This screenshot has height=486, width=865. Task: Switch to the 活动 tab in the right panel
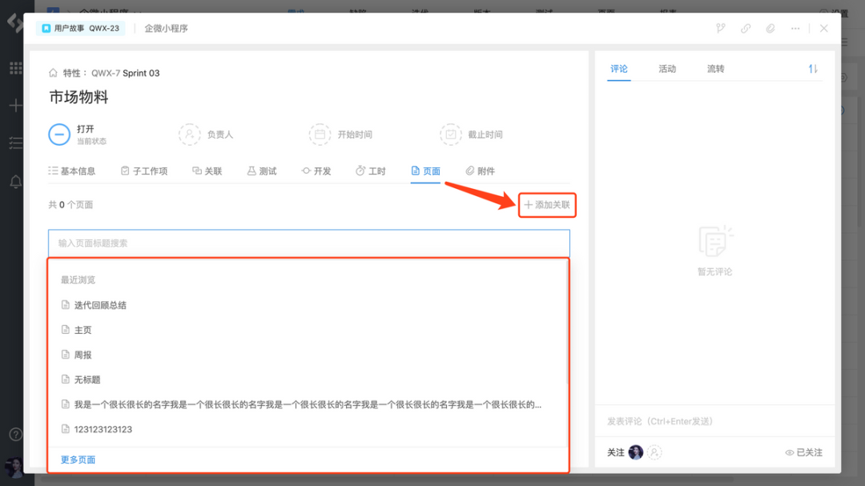(x=667, y=69)
